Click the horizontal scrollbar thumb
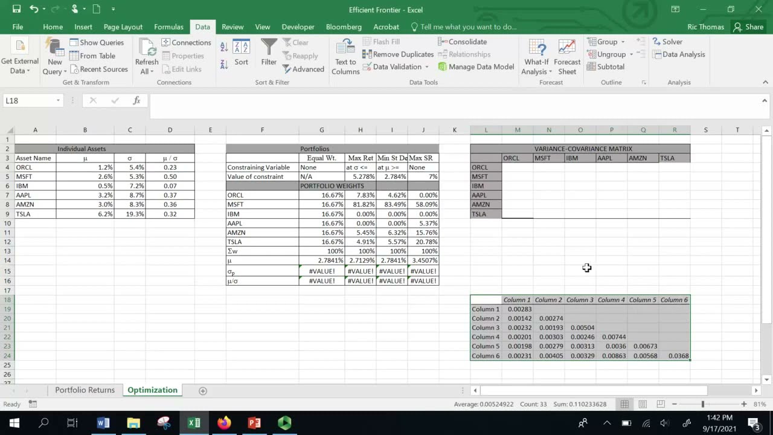The width and height of the screenshot is (773, 435). coord(594,390)
